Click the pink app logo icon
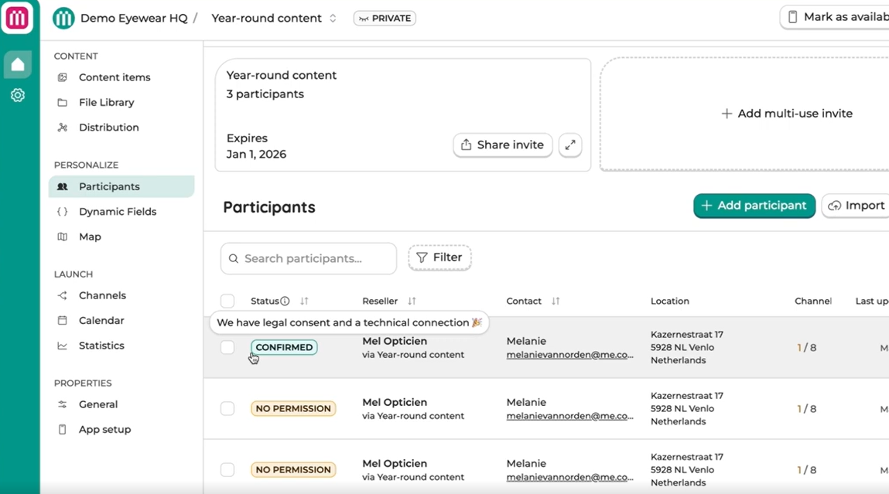The height and width of the screenshot is (494, 889). click(x=17, y=18)
